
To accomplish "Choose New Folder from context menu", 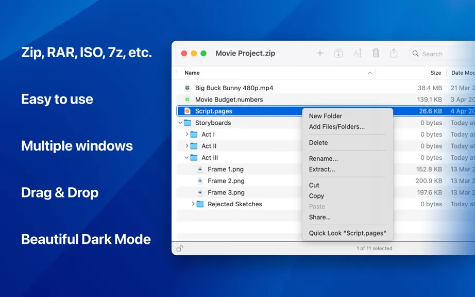I will (326, 116).
